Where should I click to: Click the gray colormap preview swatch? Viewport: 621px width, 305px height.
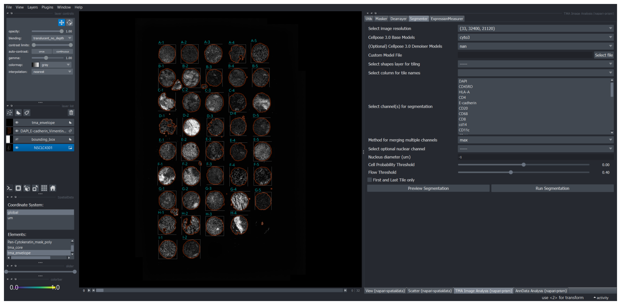[x=35, y=65]
